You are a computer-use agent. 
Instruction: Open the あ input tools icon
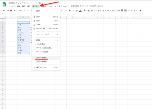(x=140, y=11)
